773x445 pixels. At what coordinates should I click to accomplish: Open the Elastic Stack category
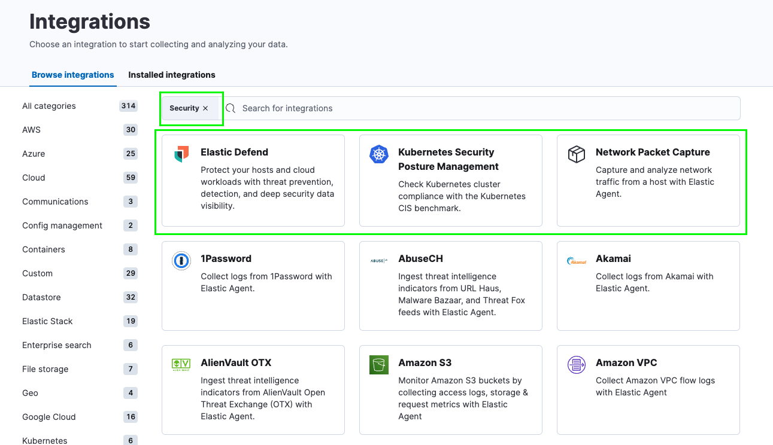pos(47,321)
